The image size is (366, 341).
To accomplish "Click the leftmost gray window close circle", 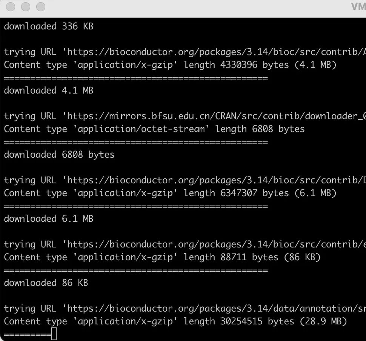I will [11, 7].
